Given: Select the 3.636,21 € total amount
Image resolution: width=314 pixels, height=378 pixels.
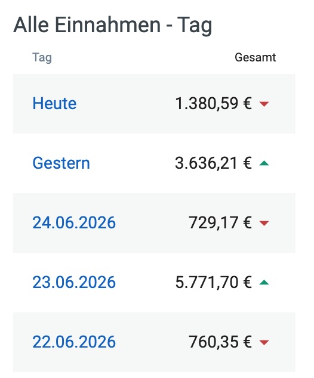Looking at the screenshot, I should [x=214, y=163].
